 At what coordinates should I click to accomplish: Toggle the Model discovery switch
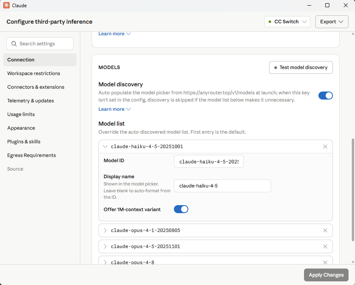(x=325, y=96)
